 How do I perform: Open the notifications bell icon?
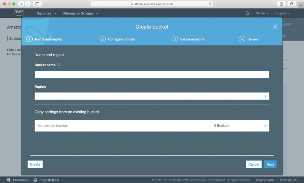pos(247,13)
